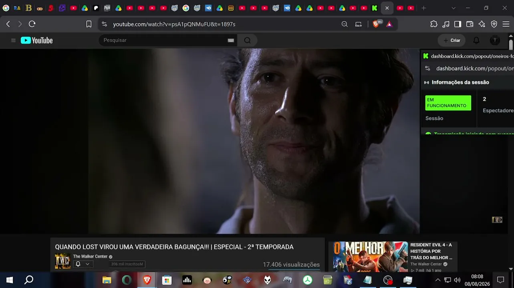
Task: Open Brave browser taskbar icon
Action: [x=147, y=280]
